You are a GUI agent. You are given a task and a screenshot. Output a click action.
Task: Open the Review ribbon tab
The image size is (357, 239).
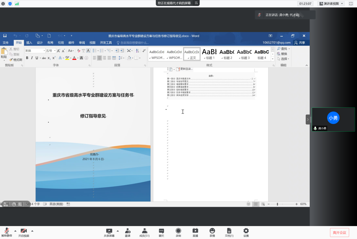click(82, 43)
